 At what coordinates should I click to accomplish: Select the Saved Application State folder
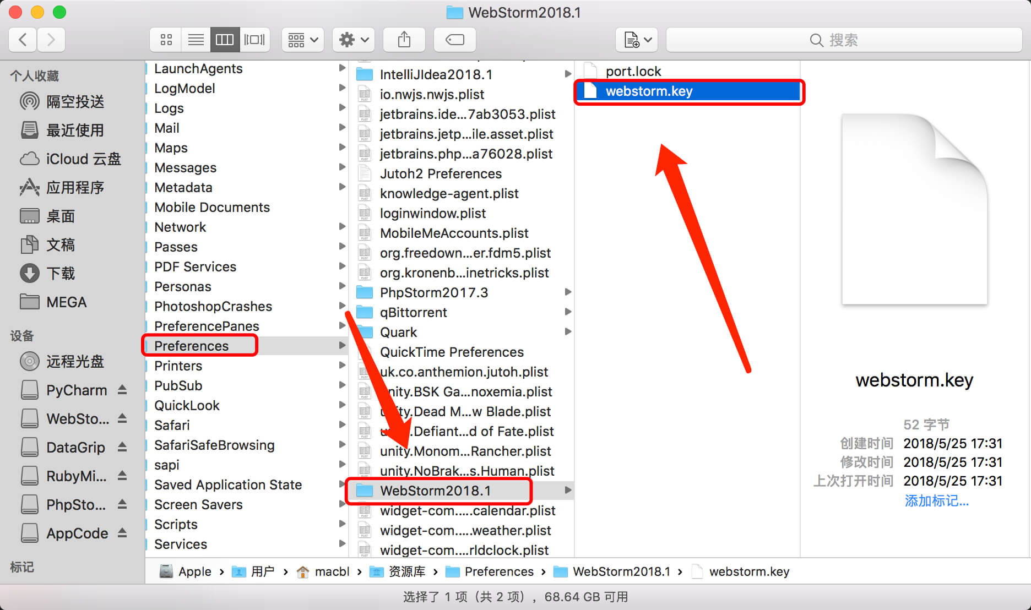tap(247, 484)
